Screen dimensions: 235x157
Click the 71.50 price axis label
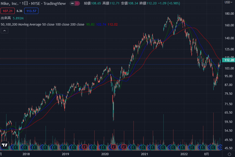[229, 104]
